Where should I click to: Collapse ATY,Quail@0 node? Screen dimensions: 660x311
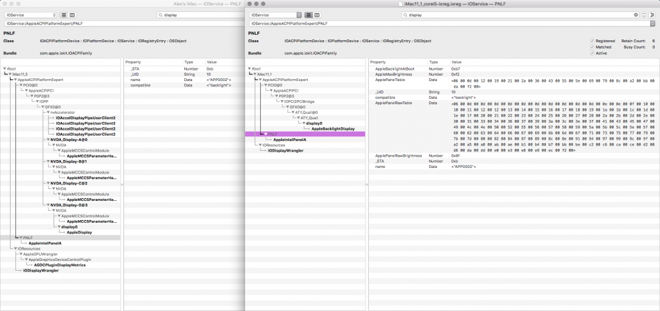coord(292,112)
